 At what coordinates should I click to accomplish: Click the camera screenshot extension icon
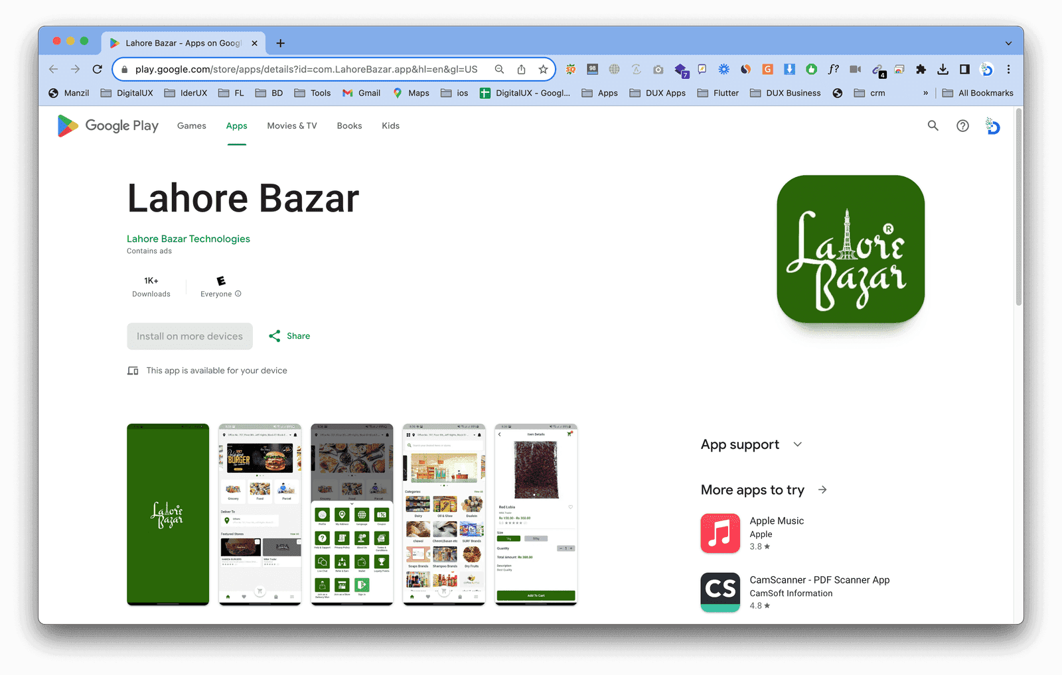[x=658, y=69]
